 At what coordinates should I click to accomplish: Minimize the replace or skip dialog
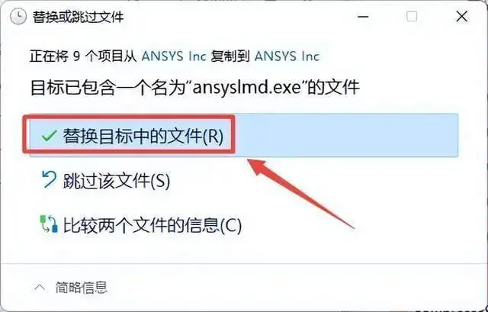coord(363,17)
